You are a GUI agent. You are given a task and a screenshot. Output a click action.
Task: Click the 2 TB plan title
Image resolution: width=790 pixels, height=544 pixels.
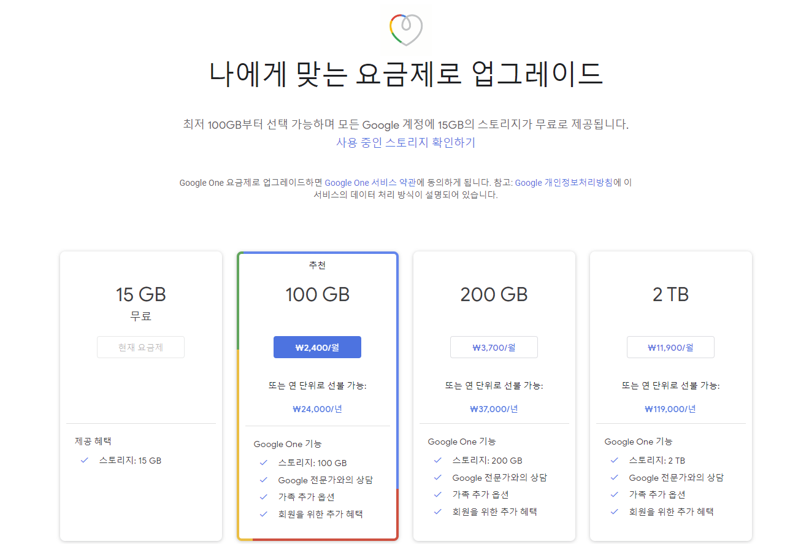coord(670,294)
